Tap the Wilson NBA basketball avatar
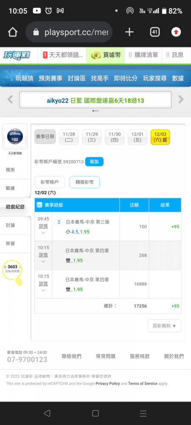The height and width of the screenshot is (425, 191). pos(15,136)
